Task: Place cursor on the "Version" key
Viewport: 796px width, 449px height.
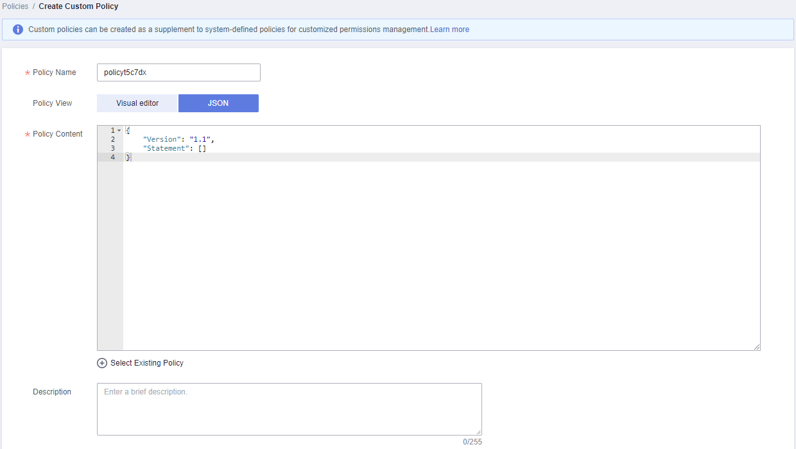Action: 164,139
